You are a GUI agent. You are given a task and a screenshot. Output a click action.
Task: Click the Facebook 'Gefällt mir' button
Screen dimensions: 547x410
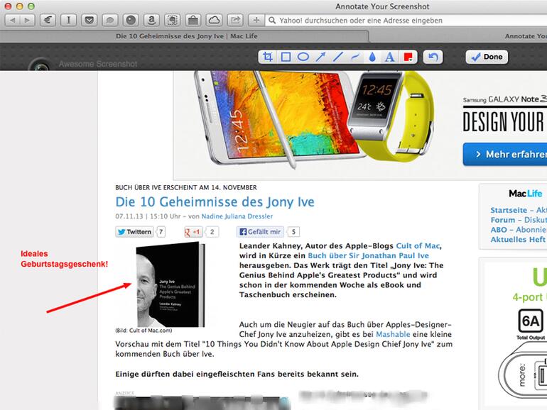tap(260, 232)
